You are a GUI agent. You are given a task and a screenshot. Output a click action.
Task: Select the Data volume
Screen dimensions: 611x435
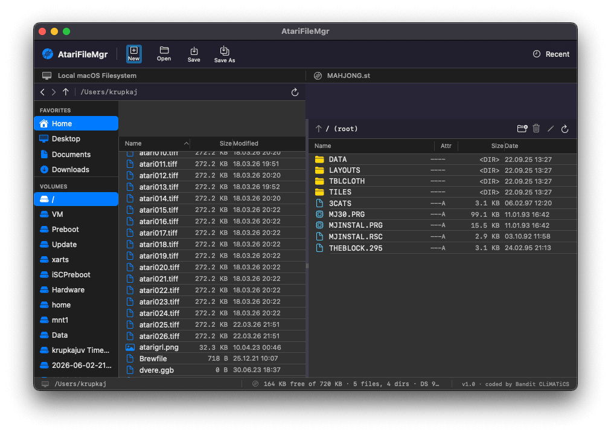tap(76, 335)
